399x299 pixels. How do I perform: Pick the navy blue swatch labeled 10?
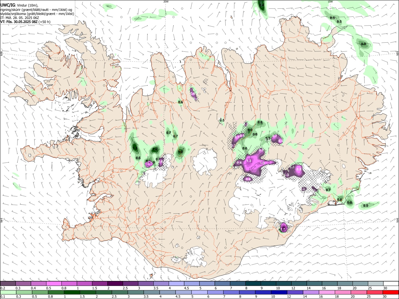click(278, 292)
